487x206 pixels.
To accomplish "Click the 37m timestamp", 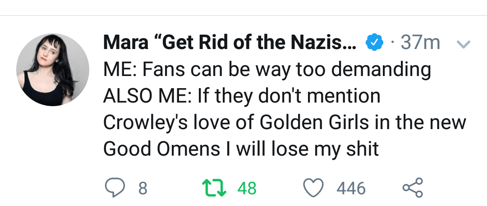I will tap(420, 43).
